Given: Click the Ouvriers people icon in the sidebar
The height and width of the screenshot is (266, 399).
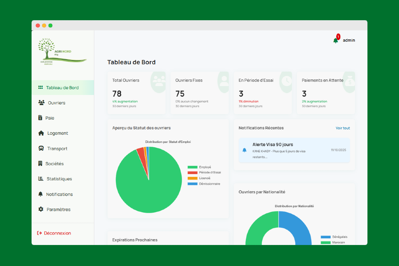Looking at the screenshot, I should [41, 103].
